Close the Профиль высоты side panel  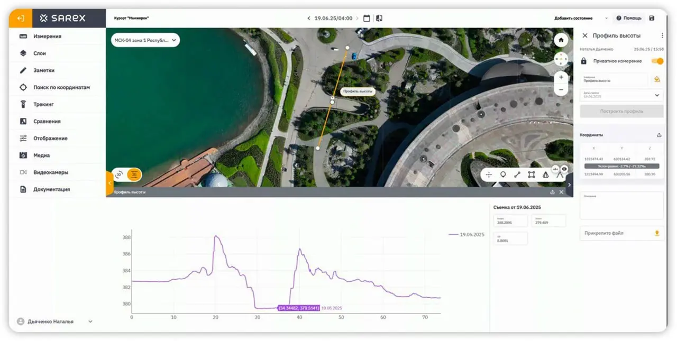(584, 35)
